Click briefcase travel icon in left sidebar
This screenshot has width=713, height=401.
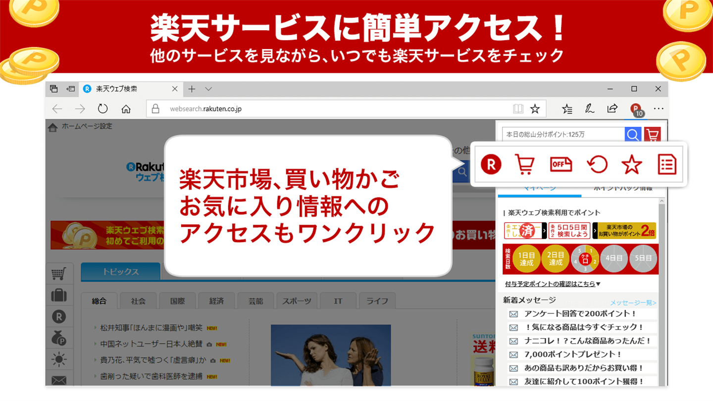tap(59, 295)
